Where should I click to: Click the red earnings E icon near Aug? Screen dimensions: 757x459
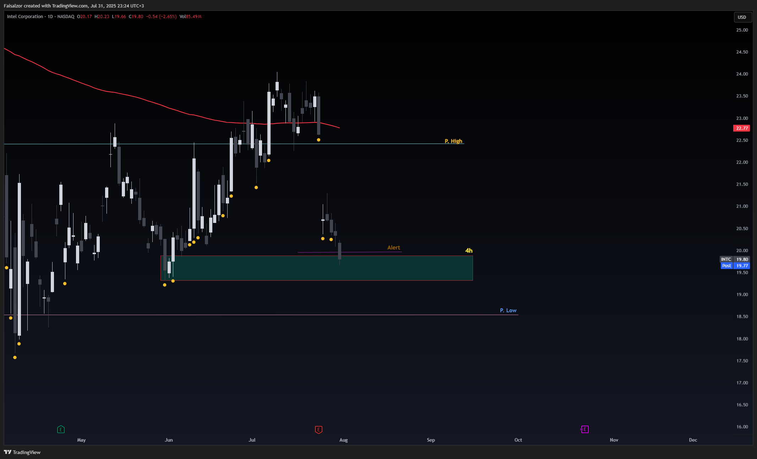coord(318,430)
